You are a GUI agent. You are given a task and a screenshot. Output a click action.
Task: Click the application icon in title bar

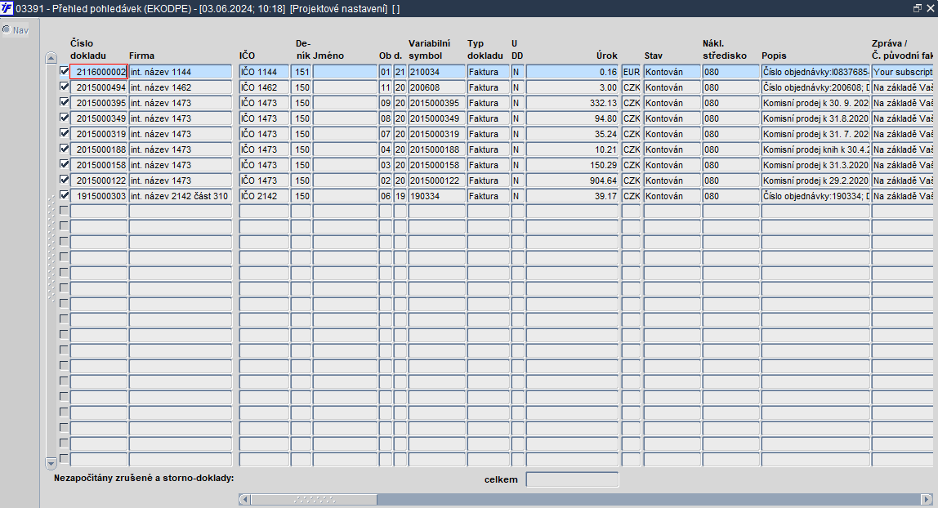7,8
